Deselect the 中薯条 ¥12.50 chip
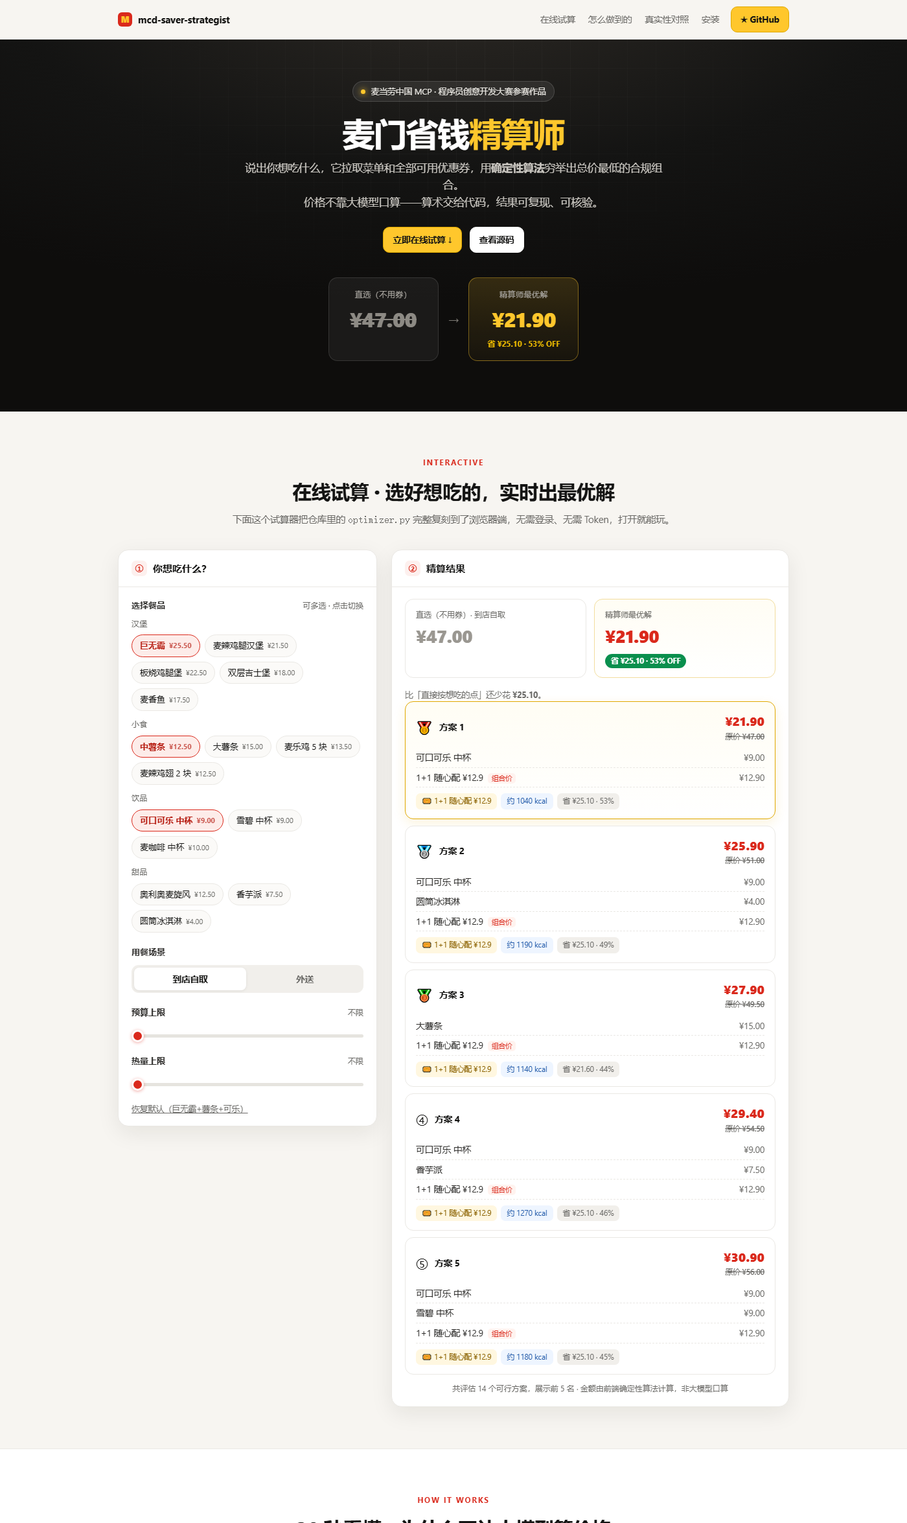 pos(166,747)
